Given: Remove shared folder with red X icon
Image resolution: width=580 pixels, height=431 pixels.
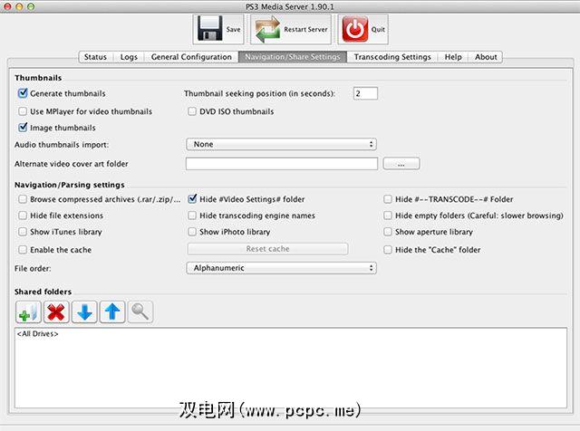Looking at the screenshot, I should [56, 312].
